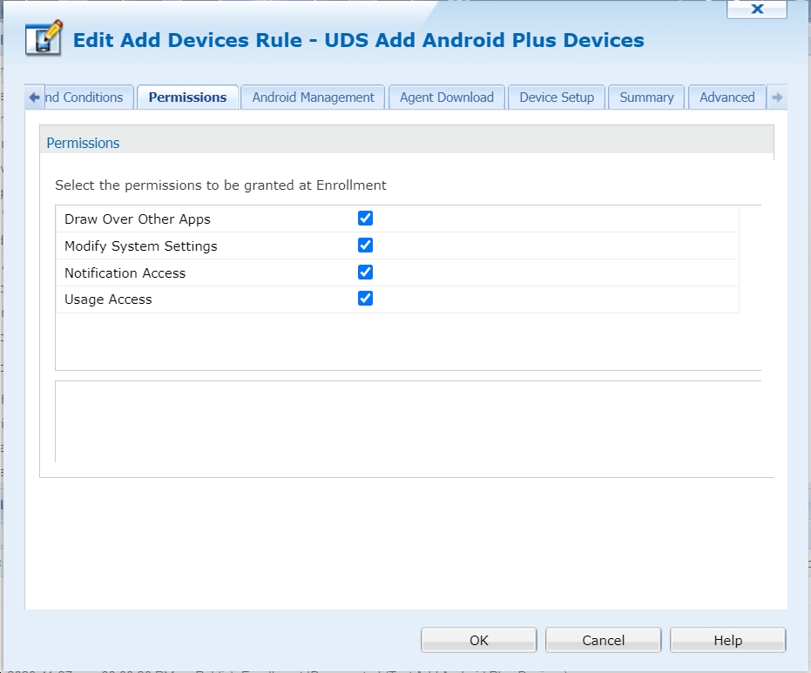This screenshot has width=811, height=673.
Task: Open the Advanced tab
Action: tap(727, 98)
